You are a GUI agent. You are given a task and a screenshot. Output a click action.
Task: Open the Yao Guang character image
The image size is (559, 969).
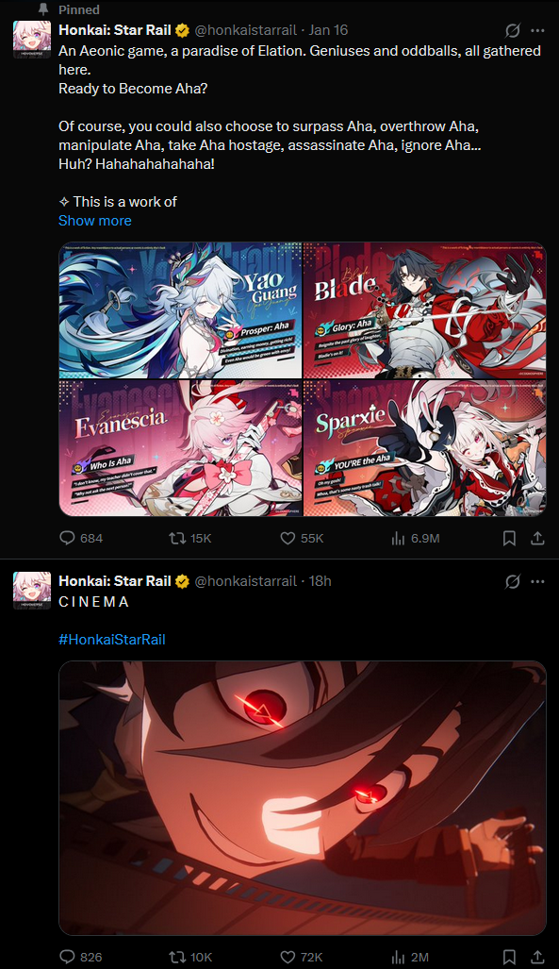tap(180, 310)
